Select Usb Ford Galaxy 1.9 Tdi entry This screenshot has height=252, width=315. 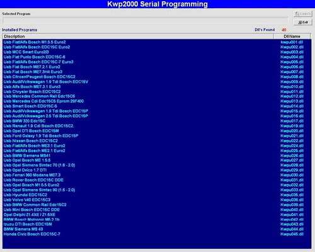pos(157,136)
